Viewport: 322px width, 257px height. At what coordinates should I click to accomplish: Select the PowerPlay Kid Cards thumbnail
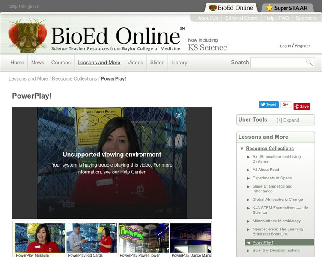click(92, 238)
